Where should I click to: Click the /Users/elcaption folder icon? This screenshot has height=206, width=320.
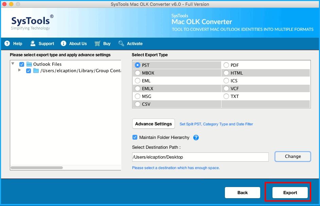pos(36,70)
